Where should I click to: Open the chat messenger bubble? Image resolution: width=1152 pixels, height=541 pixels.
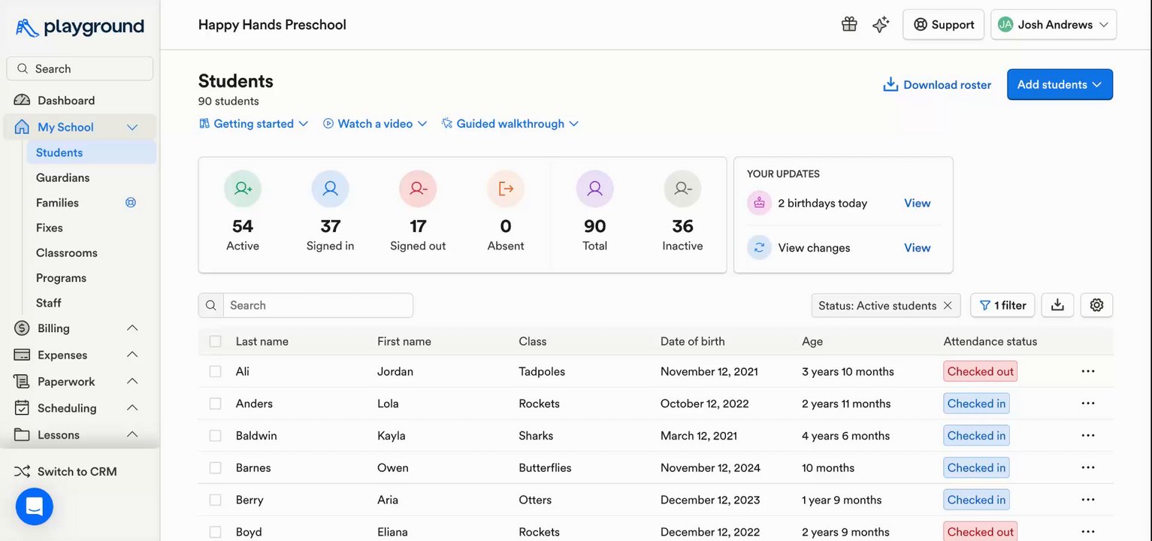pyautogui.click(x=35, y=506)
